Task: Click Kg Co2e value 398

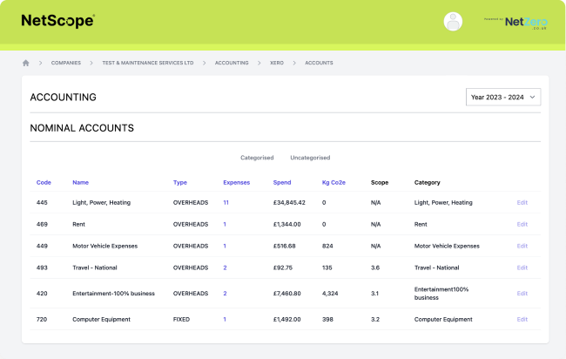Action: coord(327,319)
